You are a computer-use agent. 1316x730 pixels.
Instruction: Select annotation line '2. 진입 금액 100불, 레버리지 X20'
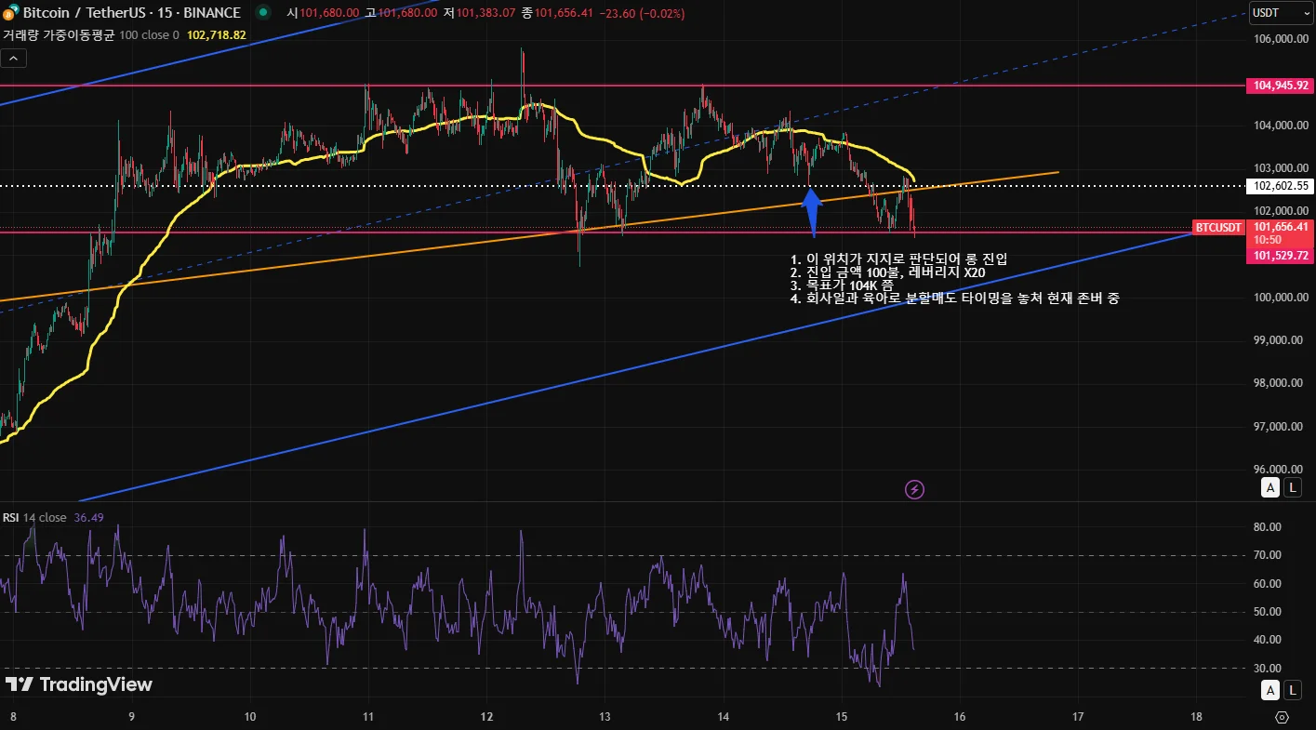tap(887, 272)
